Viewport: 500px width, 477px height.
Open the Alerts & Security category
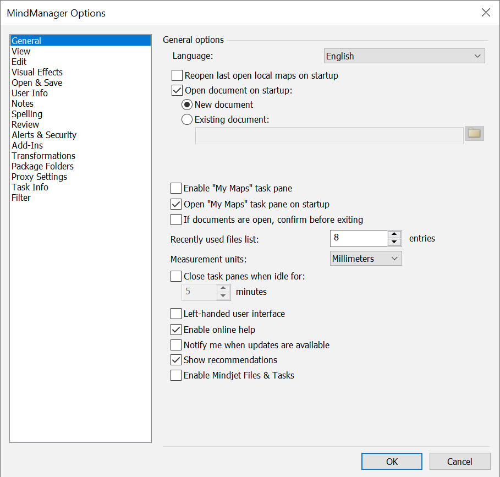click(44, 135)
